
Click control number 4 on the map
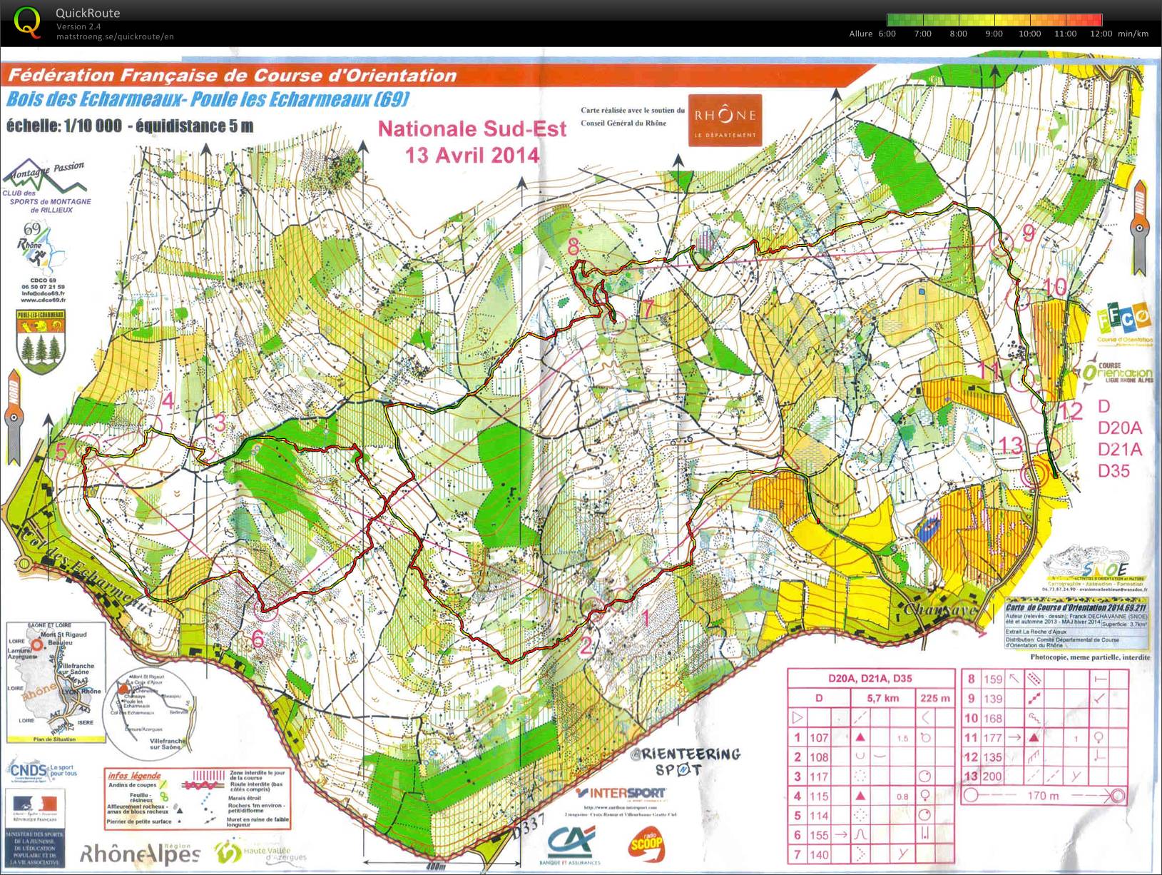[168, 401]
